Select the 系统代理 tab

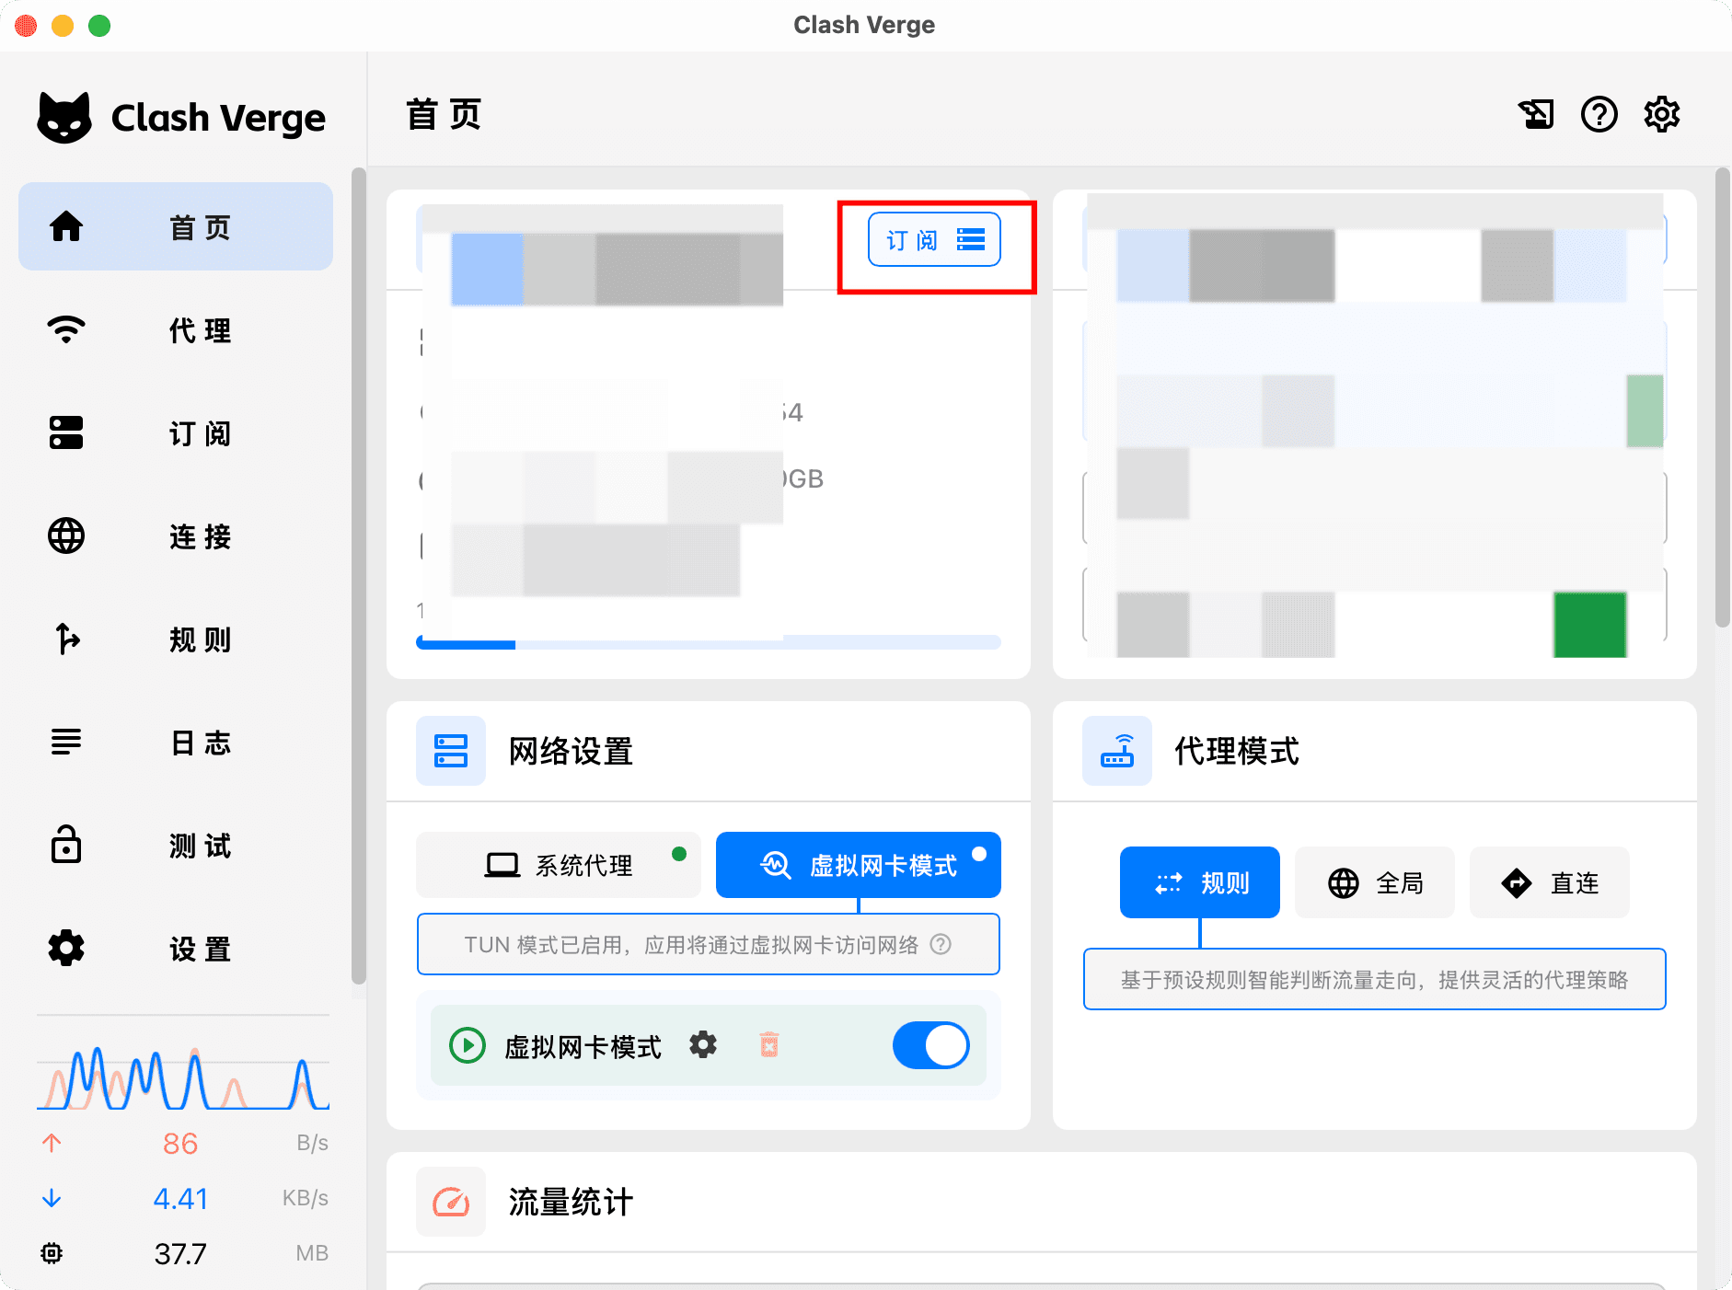[x=559, y=865]
